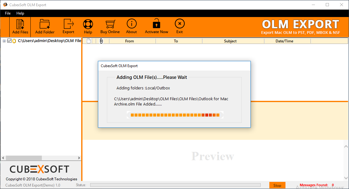Maximize the CubexSoft OLM Export window

(x=327, y=5)
